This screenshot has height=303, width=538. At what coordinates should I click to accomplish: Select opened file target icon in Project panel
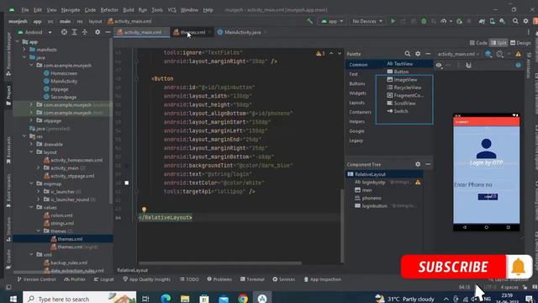(x=64, y=32)
